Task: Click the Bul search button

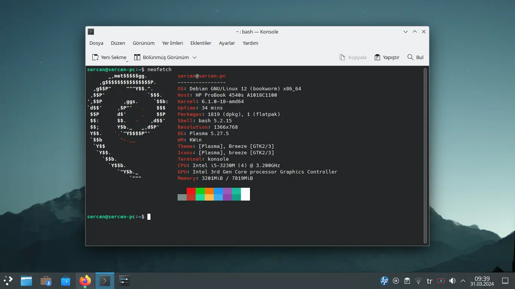Action: pos(415,57)
